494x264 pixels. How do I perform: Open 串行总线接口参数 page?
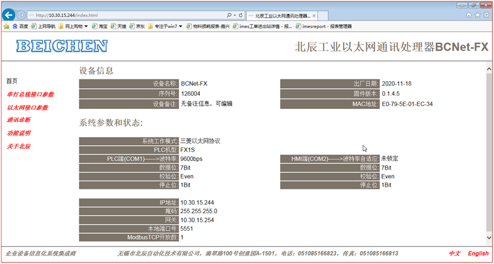(30, 94)
